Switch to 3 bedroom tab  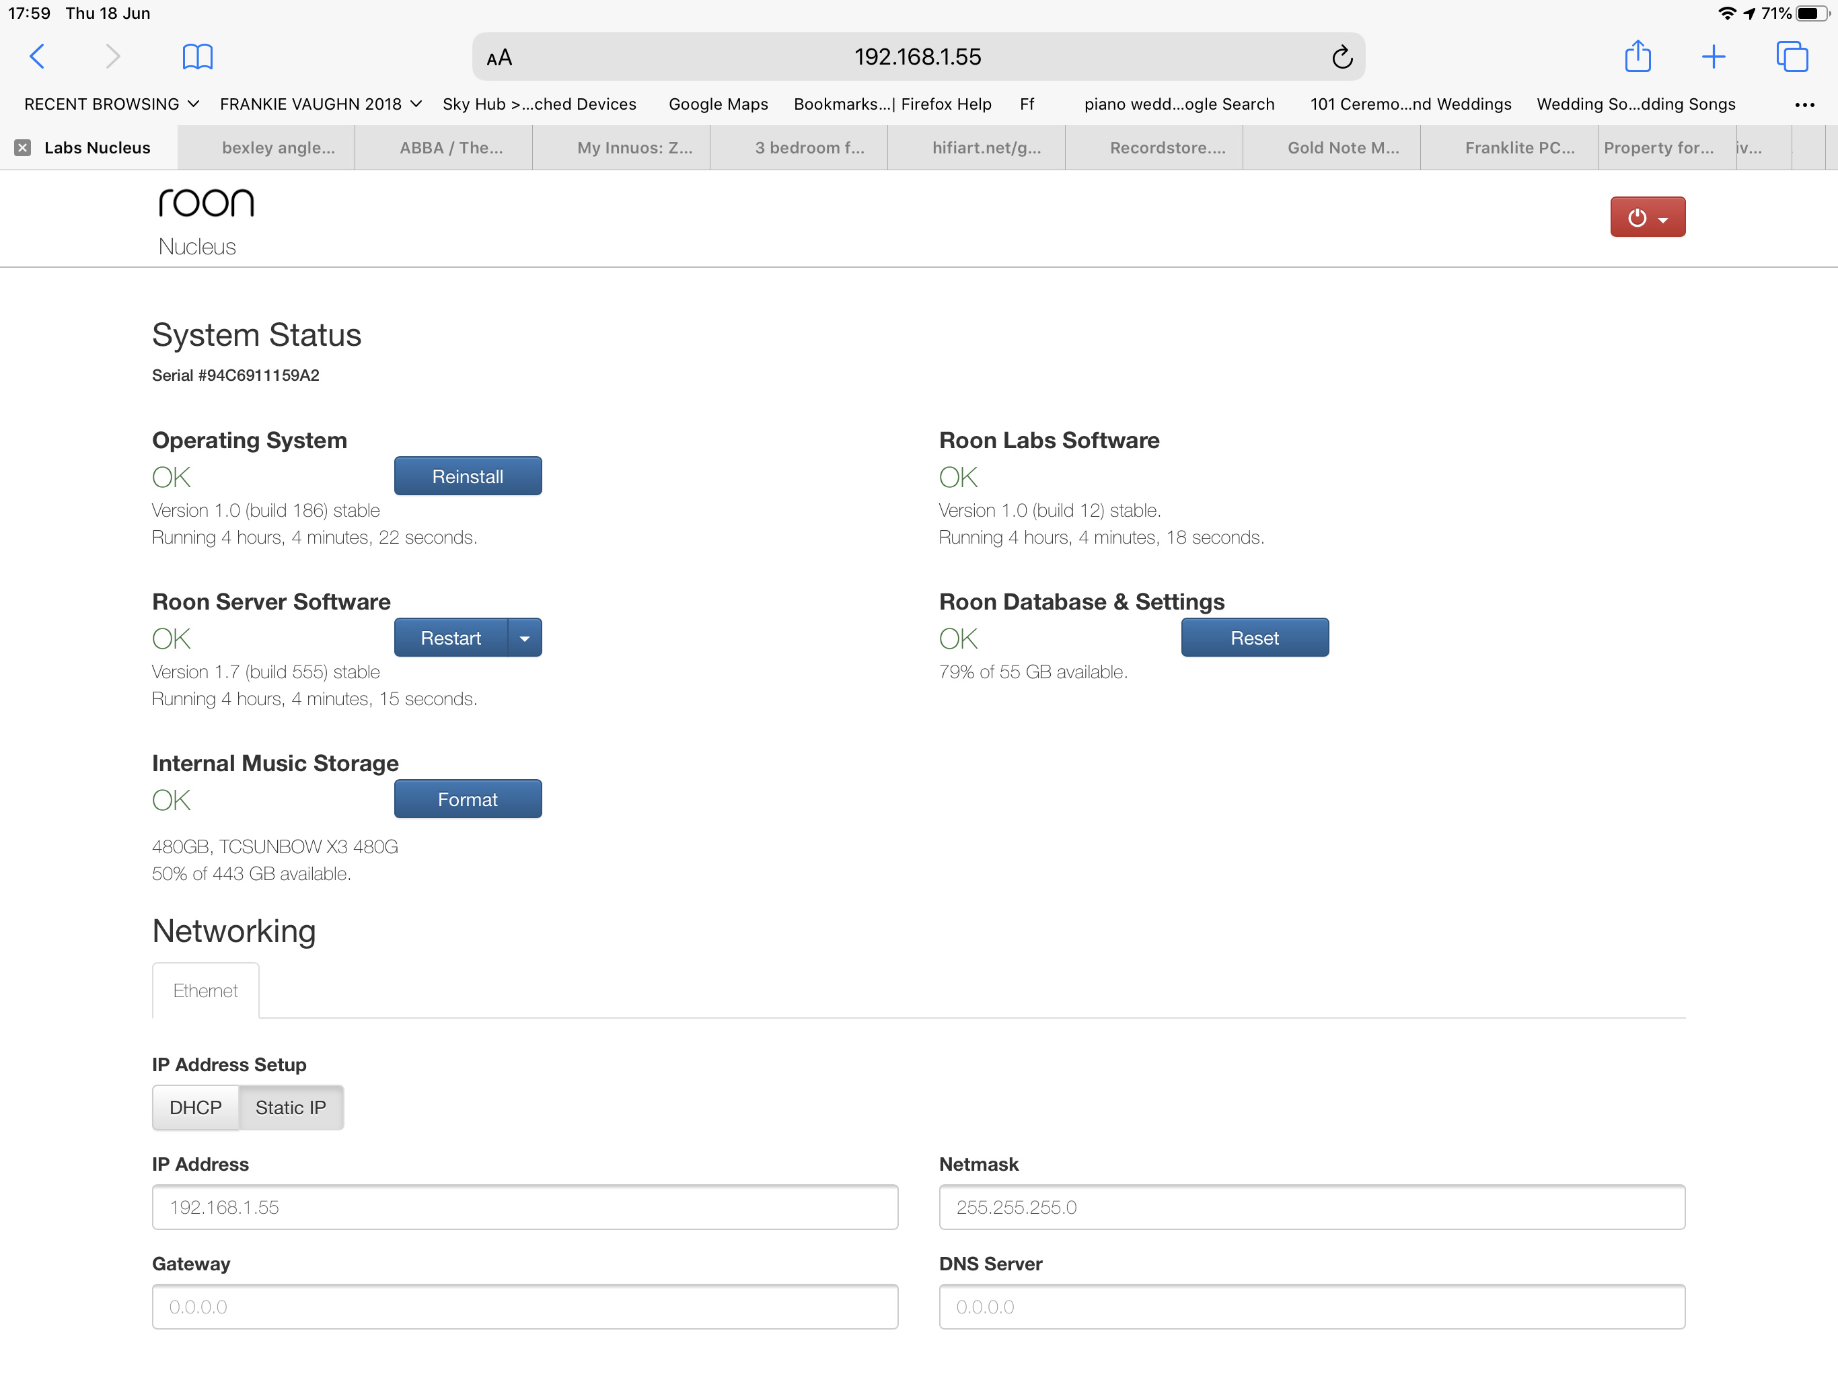tap(799, 147)
